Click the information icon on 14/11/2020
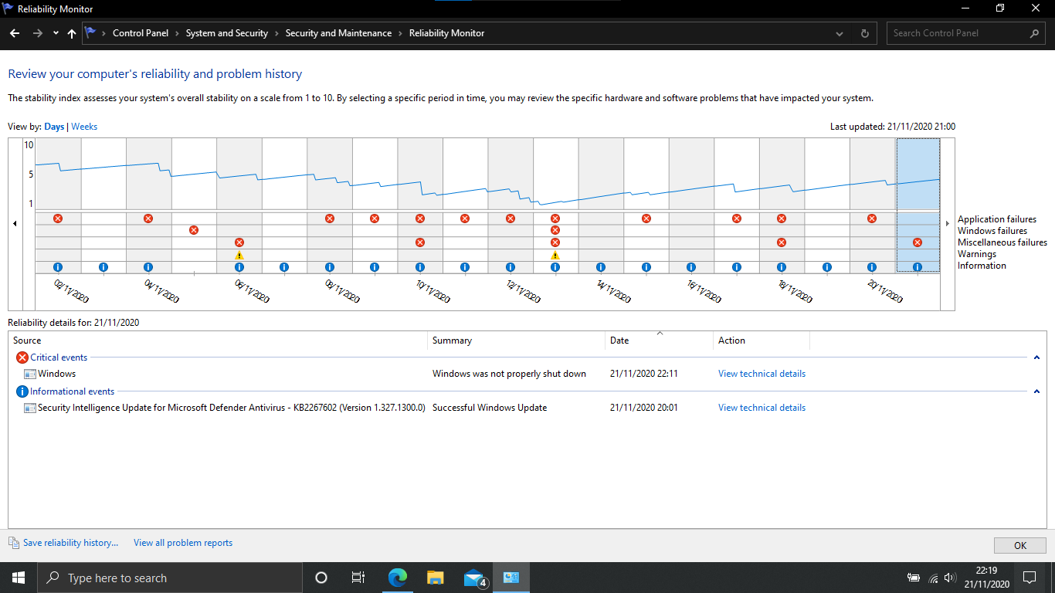Viewport: 1055px width, 593px height. click(601, 267)
